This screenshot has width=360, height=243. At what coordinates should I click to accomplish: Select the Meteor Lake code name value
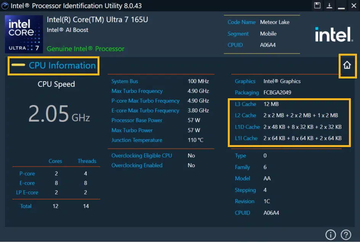click(274, 22)
